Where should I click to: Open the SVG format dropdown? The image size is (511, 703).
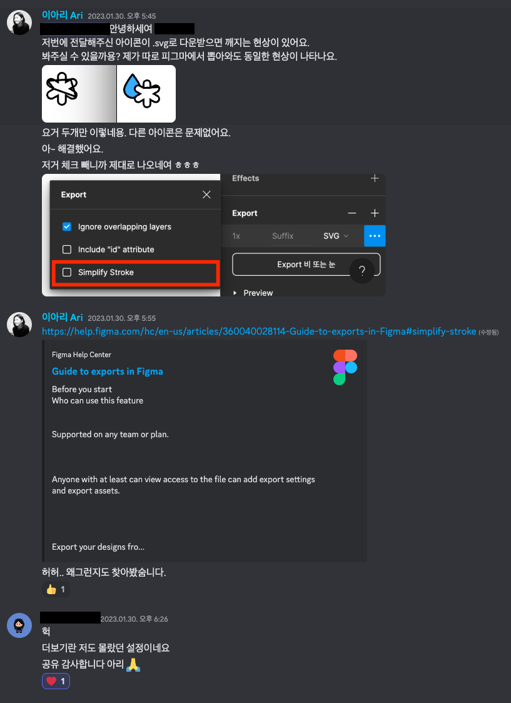[336, 236]
